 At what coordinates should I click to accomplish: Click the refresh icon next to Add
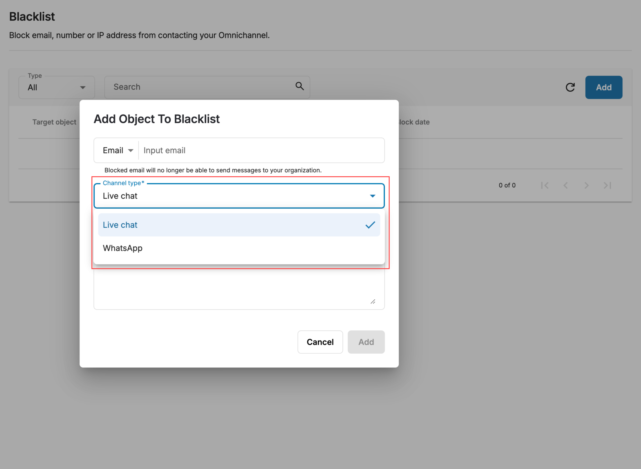click(x=570, y=87)
